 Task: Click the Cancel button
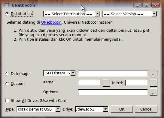click(x=146, y=109)
